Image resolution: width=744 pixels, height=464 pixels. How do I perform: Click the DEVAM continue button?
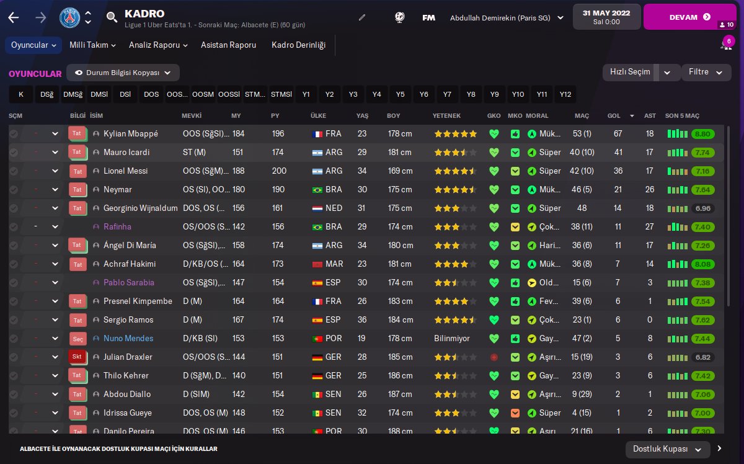(690, 17)
